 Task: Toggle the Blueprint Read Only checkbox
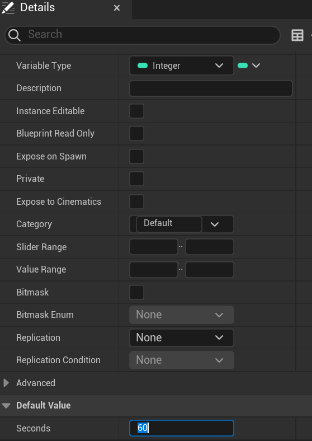click(x=136, y=134)
